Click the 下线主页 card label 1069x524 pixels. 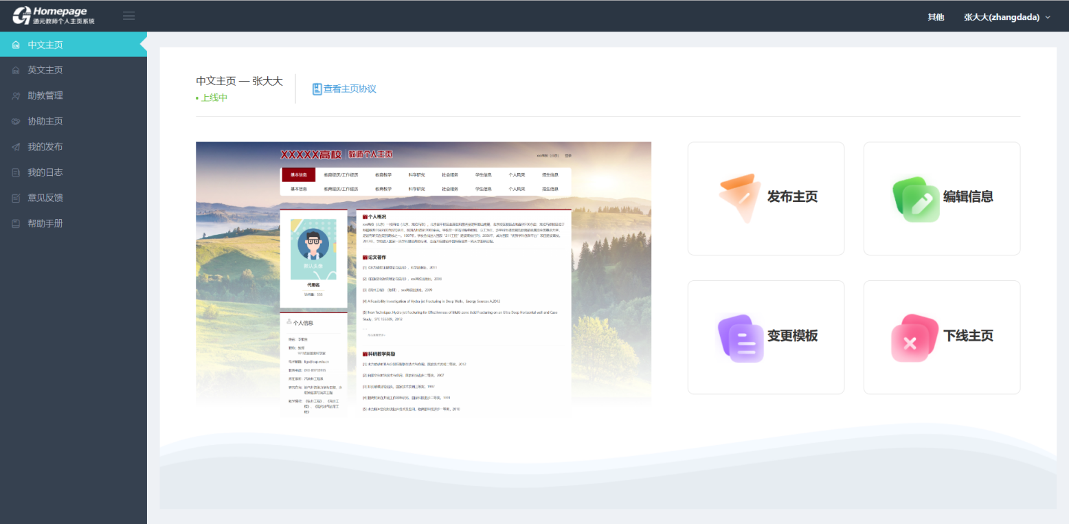coord(968,336)
